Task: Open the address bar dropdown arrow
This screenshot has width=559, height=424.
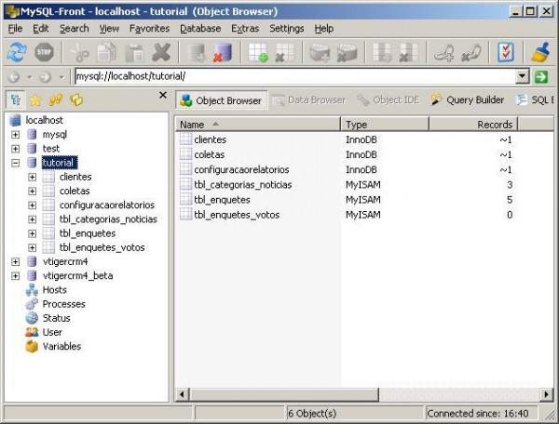Action: 523,76
